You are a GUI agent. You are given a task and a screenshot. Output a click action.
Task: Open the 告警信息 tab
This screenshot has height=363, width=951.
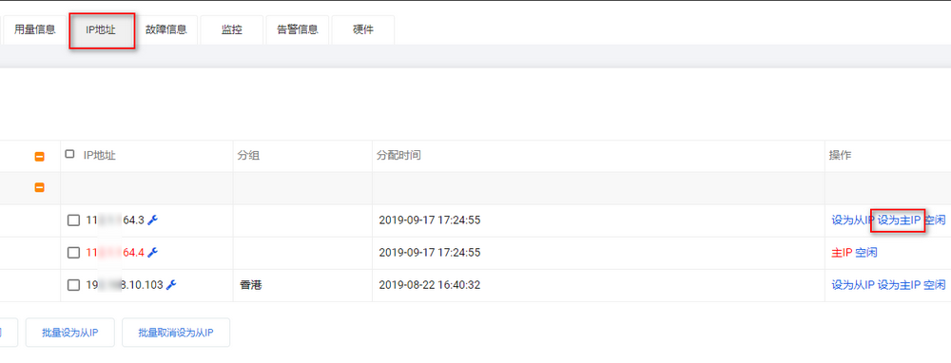coord(297,29)
